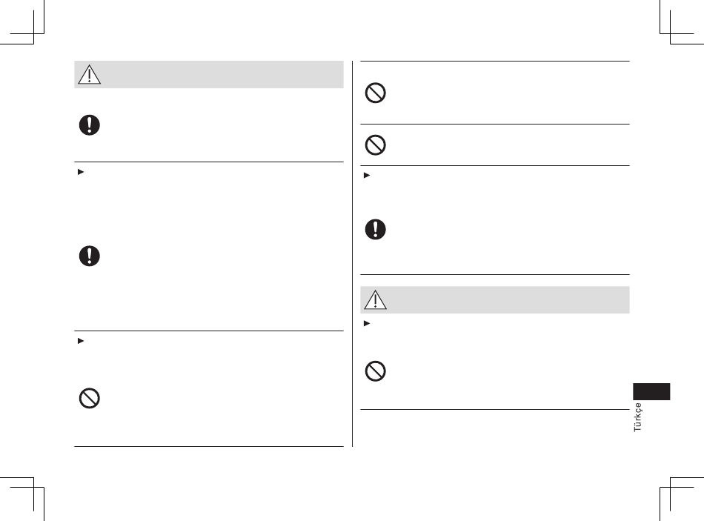Screen dimensions: 704x521
Task: Click the second exclamation circle in left column
Action: pos(89,256)
